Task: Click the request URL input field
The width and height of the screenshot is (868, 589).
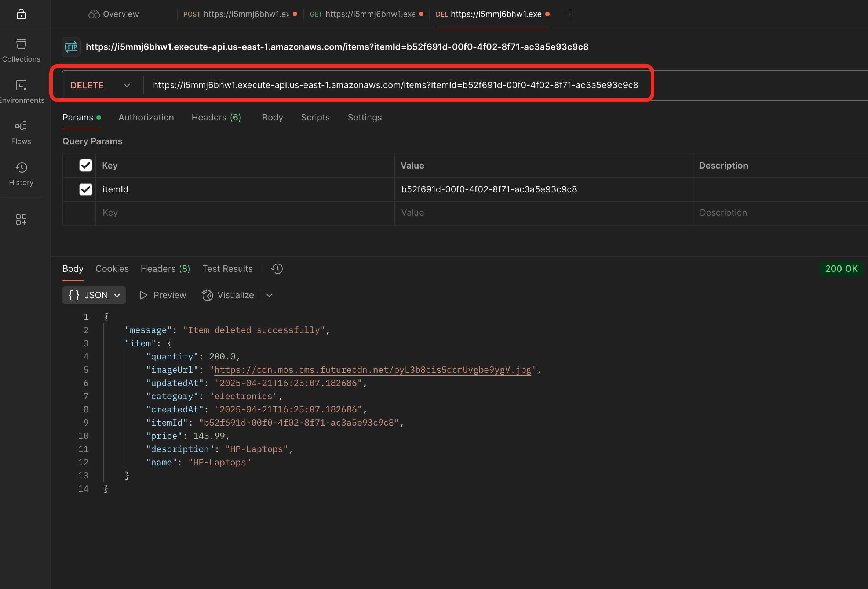Action: 395,85
